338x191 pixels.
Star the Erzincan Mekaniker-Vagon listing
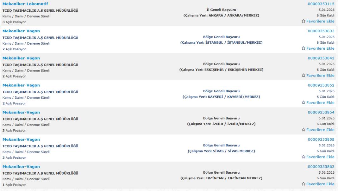tap(304, 184)
